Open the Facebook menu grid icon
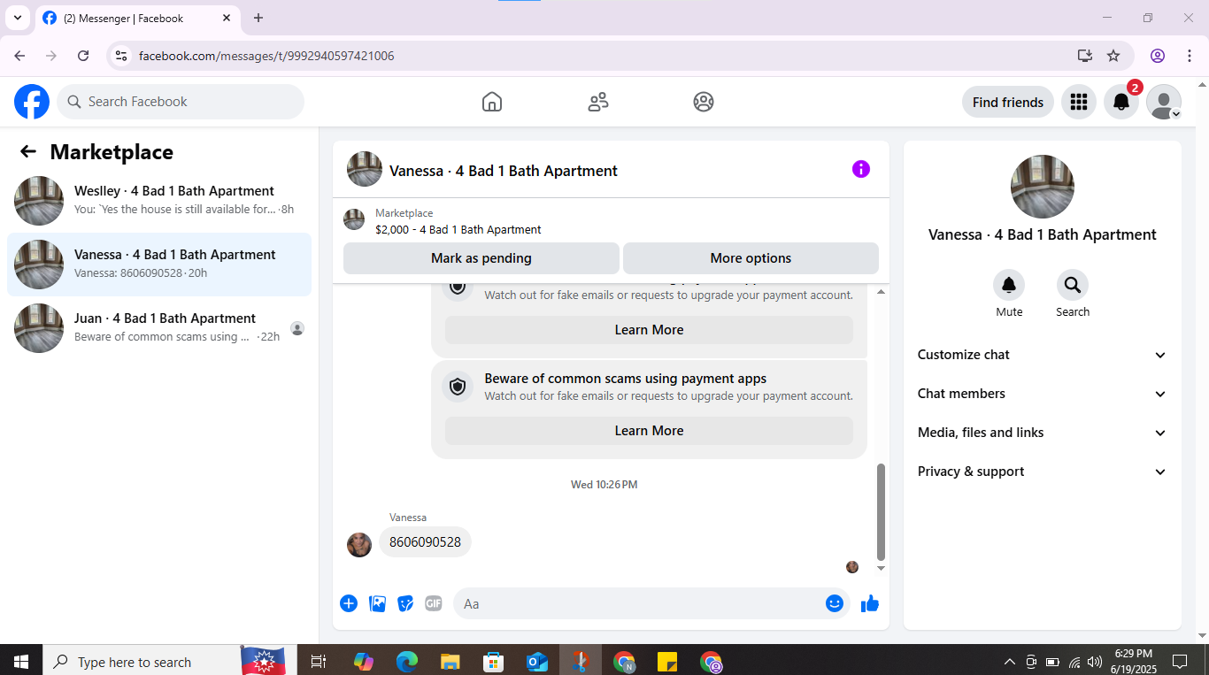1209x675 pixels. pos(1078,102)
